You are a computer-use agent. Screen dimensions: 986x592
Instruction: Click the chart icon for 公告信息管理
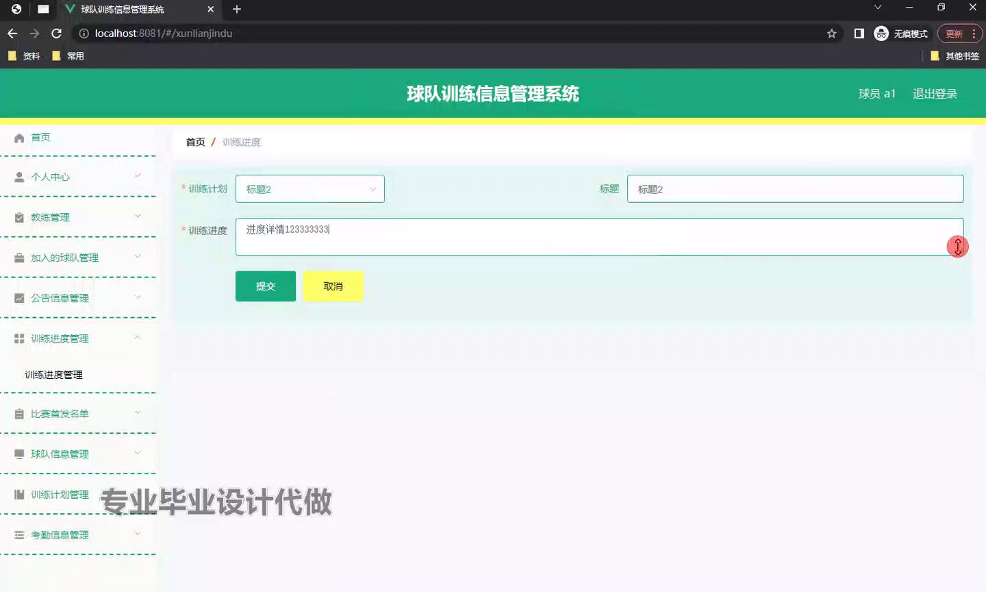point(19,298)
